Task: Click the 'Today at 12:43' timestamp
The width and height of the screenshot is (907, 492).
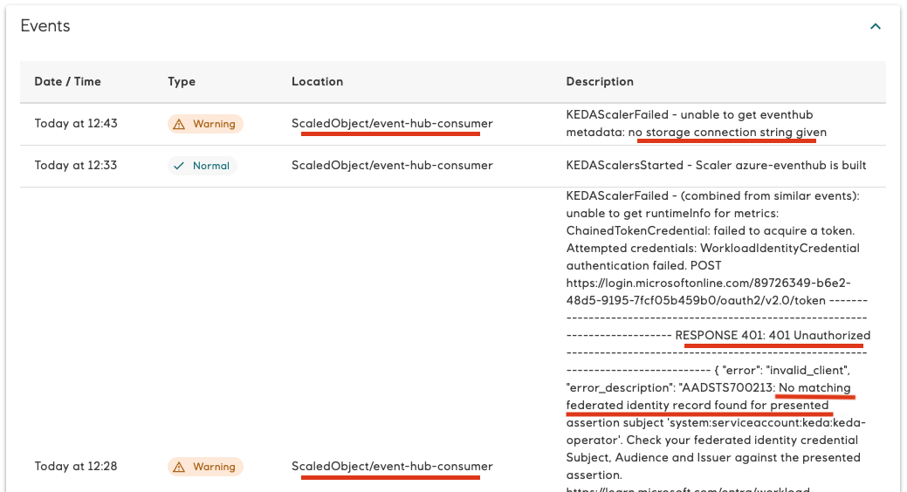Action: [x=76, y=124]
